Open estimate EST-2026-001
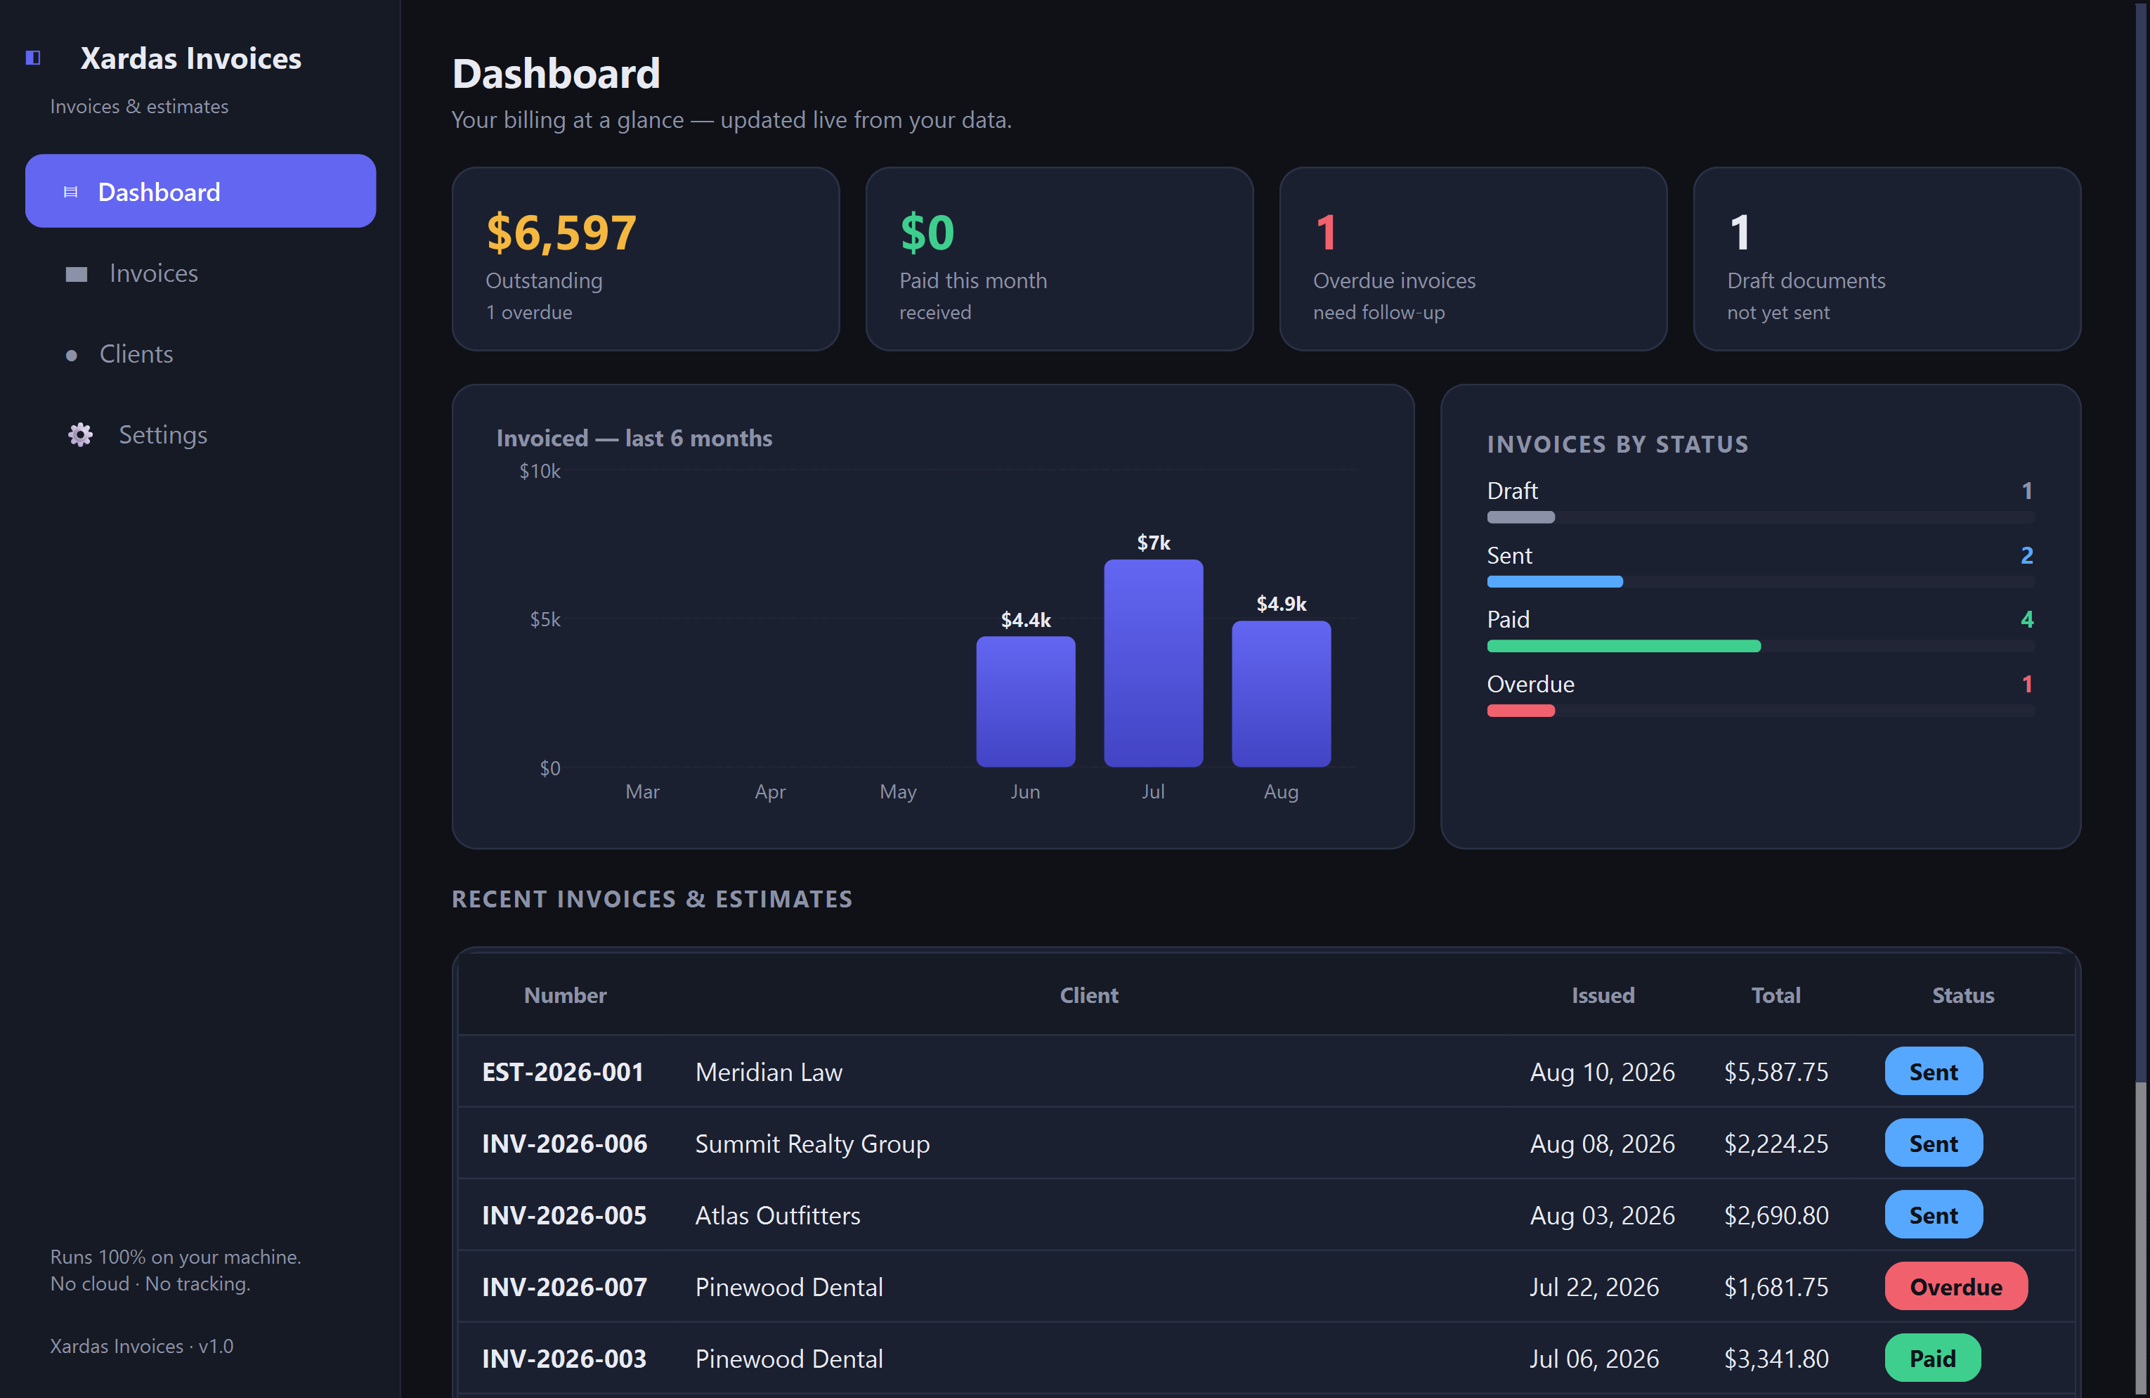This screenshot has height=1398, width=2150. 563,1072
